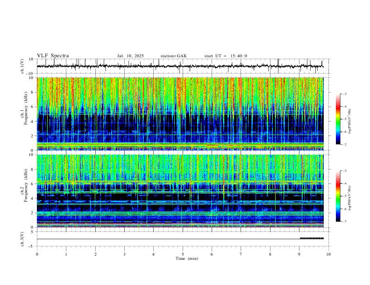370x285 pixels.
Task: Click ch.2 frequency tick label "8"
Action: [33, 170]
